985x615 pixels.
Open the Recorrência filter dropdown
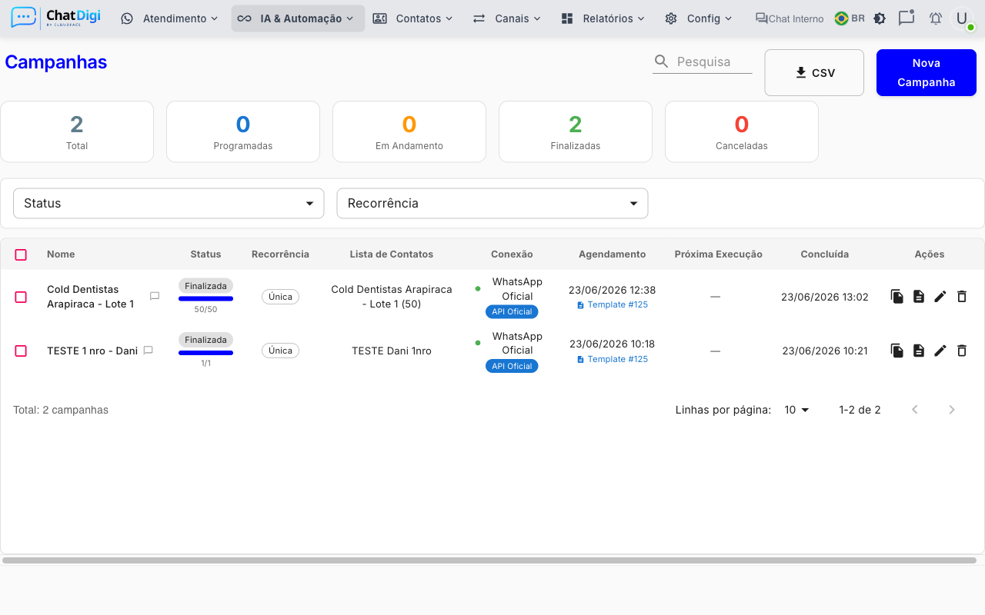click(492, 204)
